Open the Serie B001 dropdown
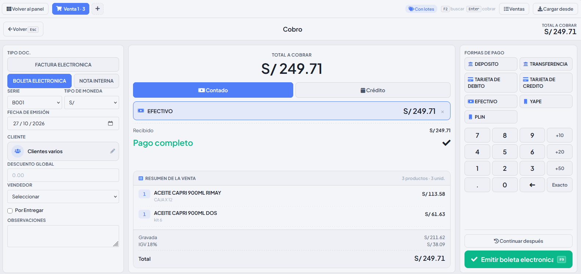 [x=35, y=102]
